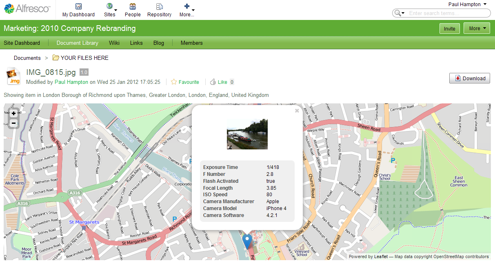495x263 pixels.
Task: Click the East Sheen Common label
Action: pos(459,181)
